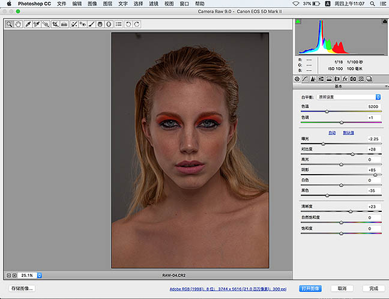Click the 色温 value field showing 5200

[374, 106]
